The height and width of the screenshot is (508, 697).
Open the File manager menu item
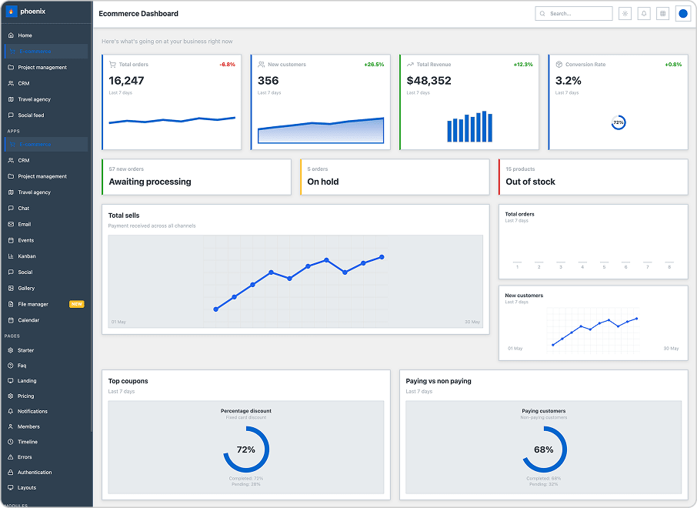[33, 304]
